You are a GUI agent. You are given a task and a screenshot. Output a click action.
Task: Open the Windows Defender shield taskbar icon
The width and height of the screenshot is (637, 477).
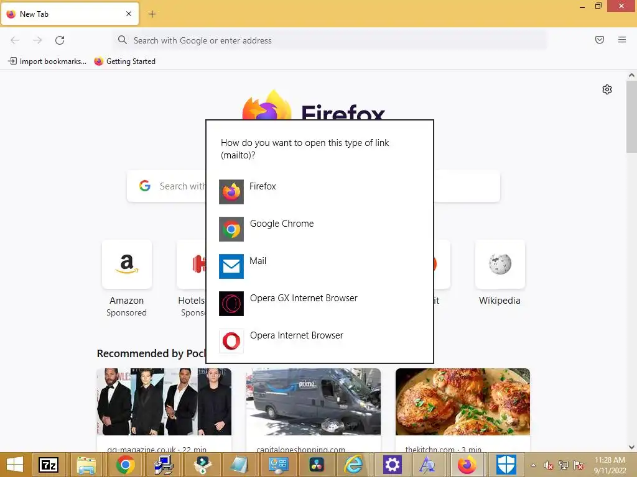(506, 465)
